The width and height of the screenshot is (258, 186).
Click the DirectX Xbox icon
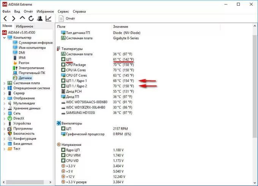tap(10, 118)
